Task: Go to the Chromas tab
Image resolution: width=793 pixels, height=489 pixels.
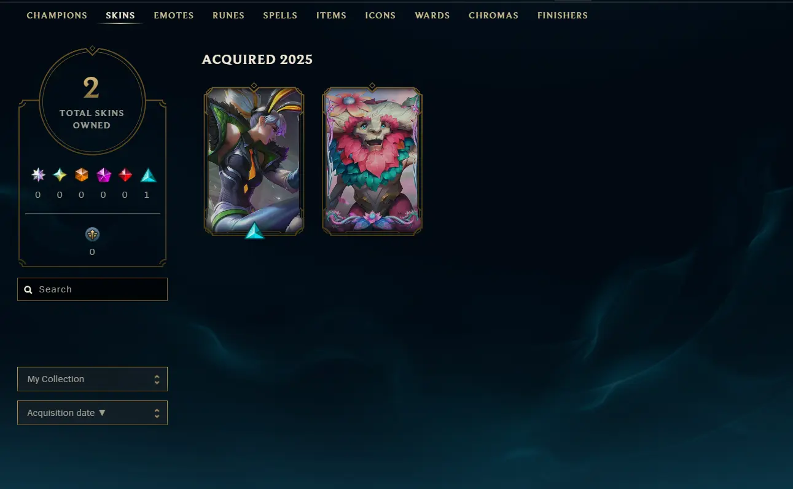Action: coord(493,15)
